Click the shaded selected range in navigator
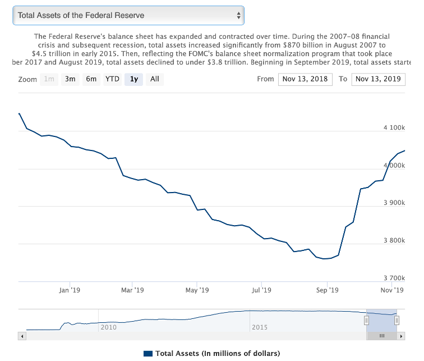 (x=381, y=320)
